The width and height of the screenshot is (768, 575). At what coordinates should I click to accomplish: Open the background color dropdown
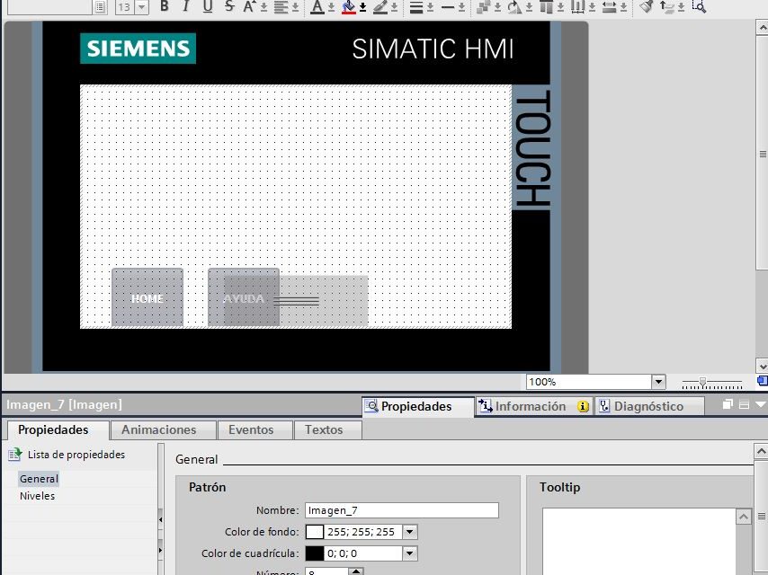tap(409, 532)
